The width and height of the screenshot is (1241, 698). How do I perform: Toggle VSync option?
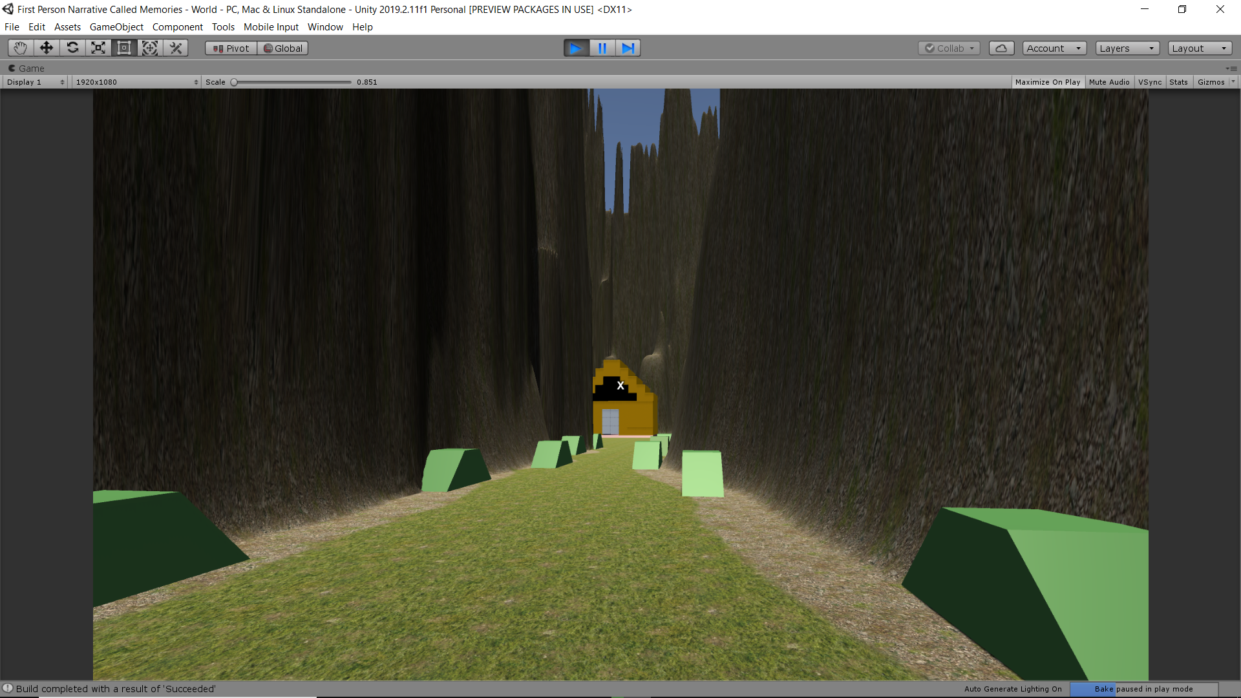pyautogui.click(x=1150, y=82)
